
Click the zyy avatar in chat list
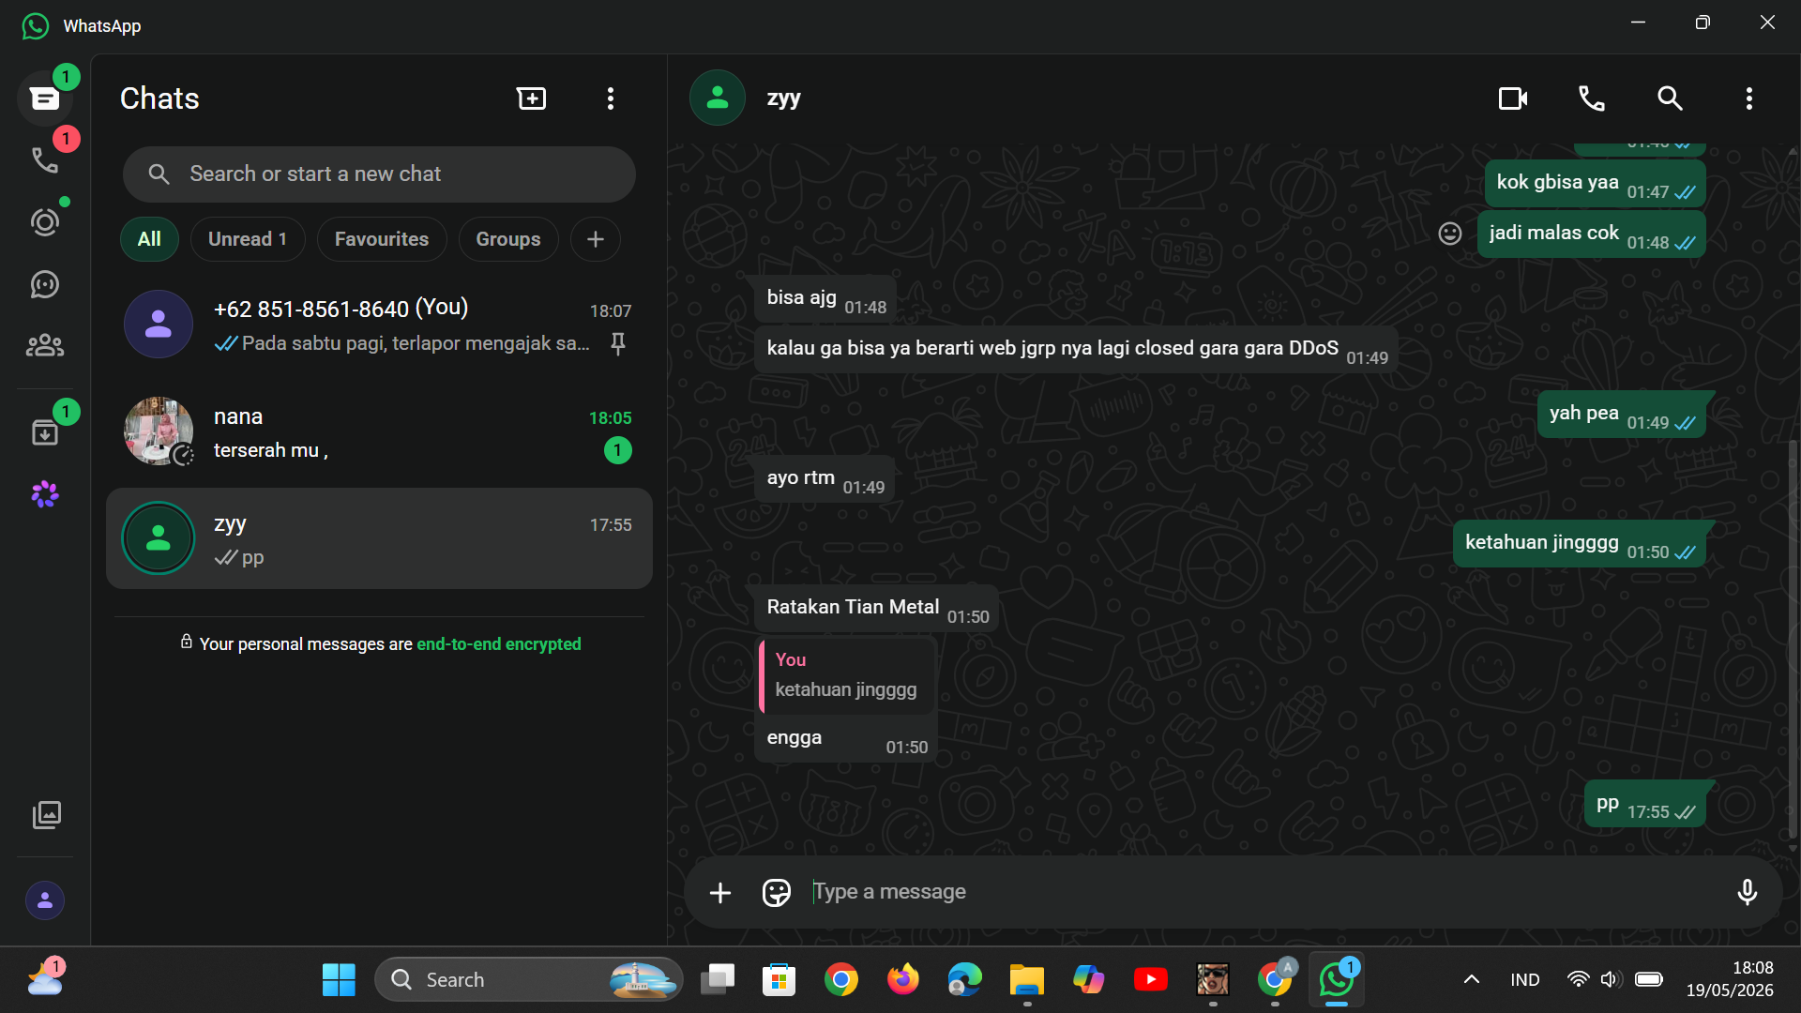(159, 538)
